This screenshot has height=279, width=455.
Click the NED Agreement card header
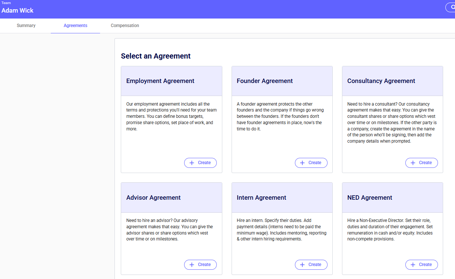369,197
